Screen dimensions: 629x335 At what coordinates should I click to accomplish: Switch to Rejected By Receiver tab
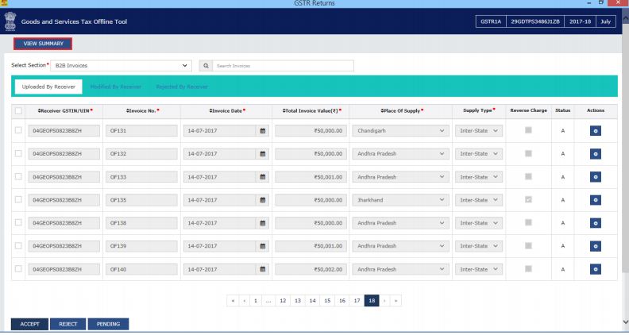coord(182,86)
